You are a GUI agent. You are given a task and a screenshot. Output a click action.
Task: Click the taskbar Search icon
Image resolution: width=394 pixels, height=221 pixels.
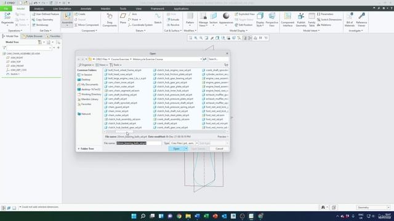point(143,216)
